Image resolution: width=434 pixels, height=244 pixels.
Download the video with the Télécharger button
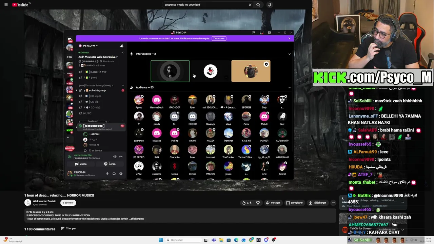[317, 203]
